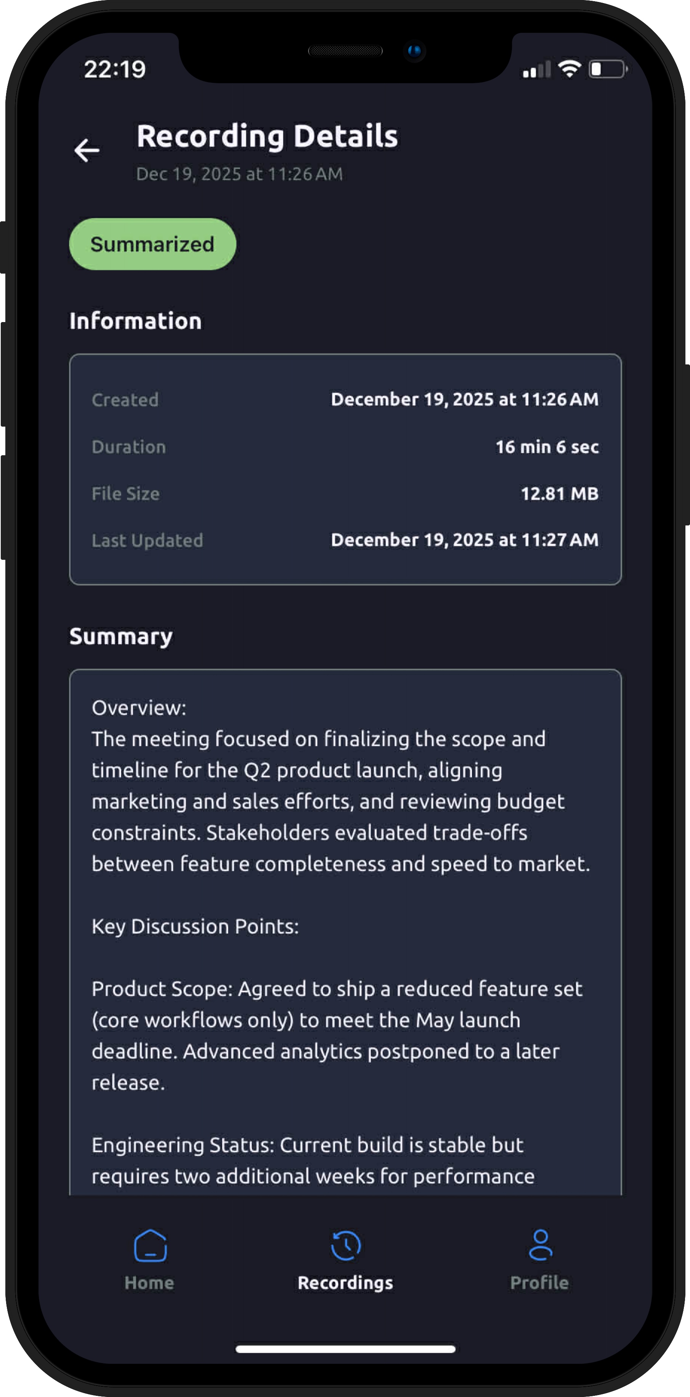The height and width of the screenshot is (1397, 690).
Task: Tap the Recording Details title
Action: point(268,136)
